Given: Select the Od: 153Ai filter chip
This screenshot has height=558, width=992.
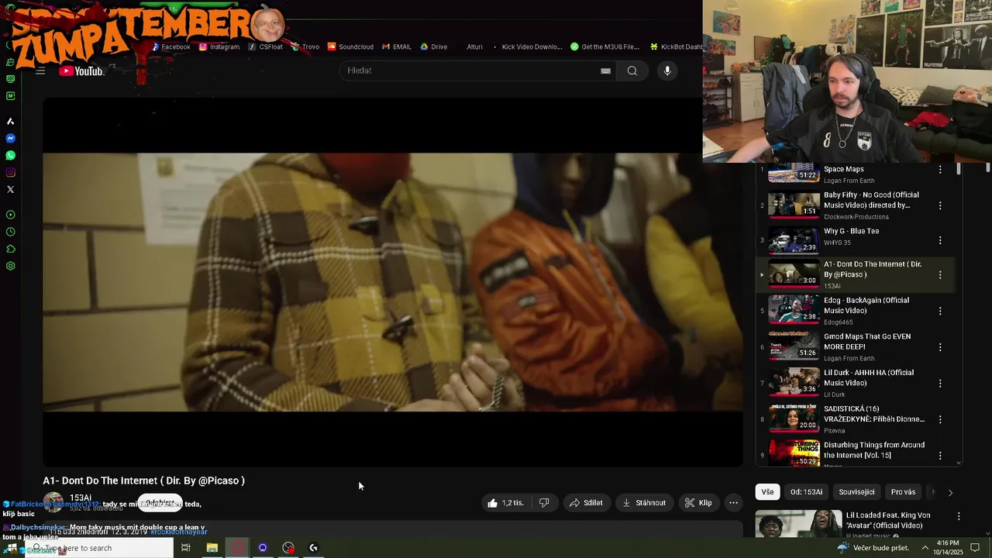Looking at the screenshot, I should (806, 491).
